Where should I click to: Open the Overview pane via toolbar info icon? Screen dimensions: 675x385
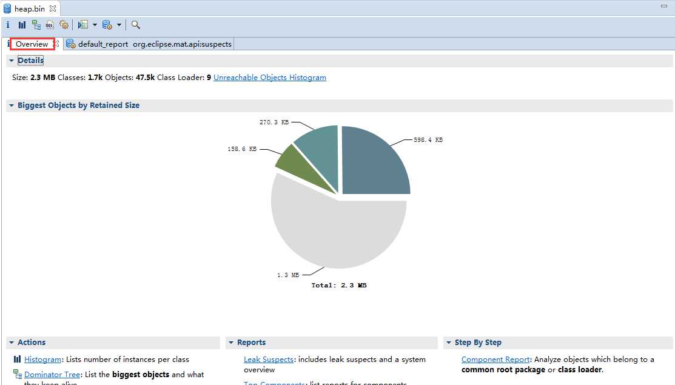coord(8,25)
